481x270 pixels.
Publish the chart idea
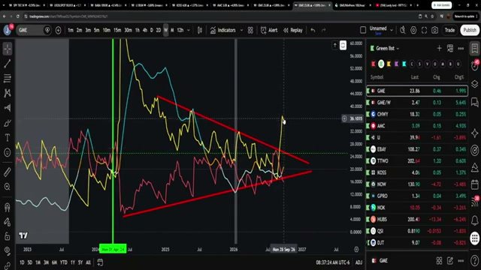pos(470,30)
